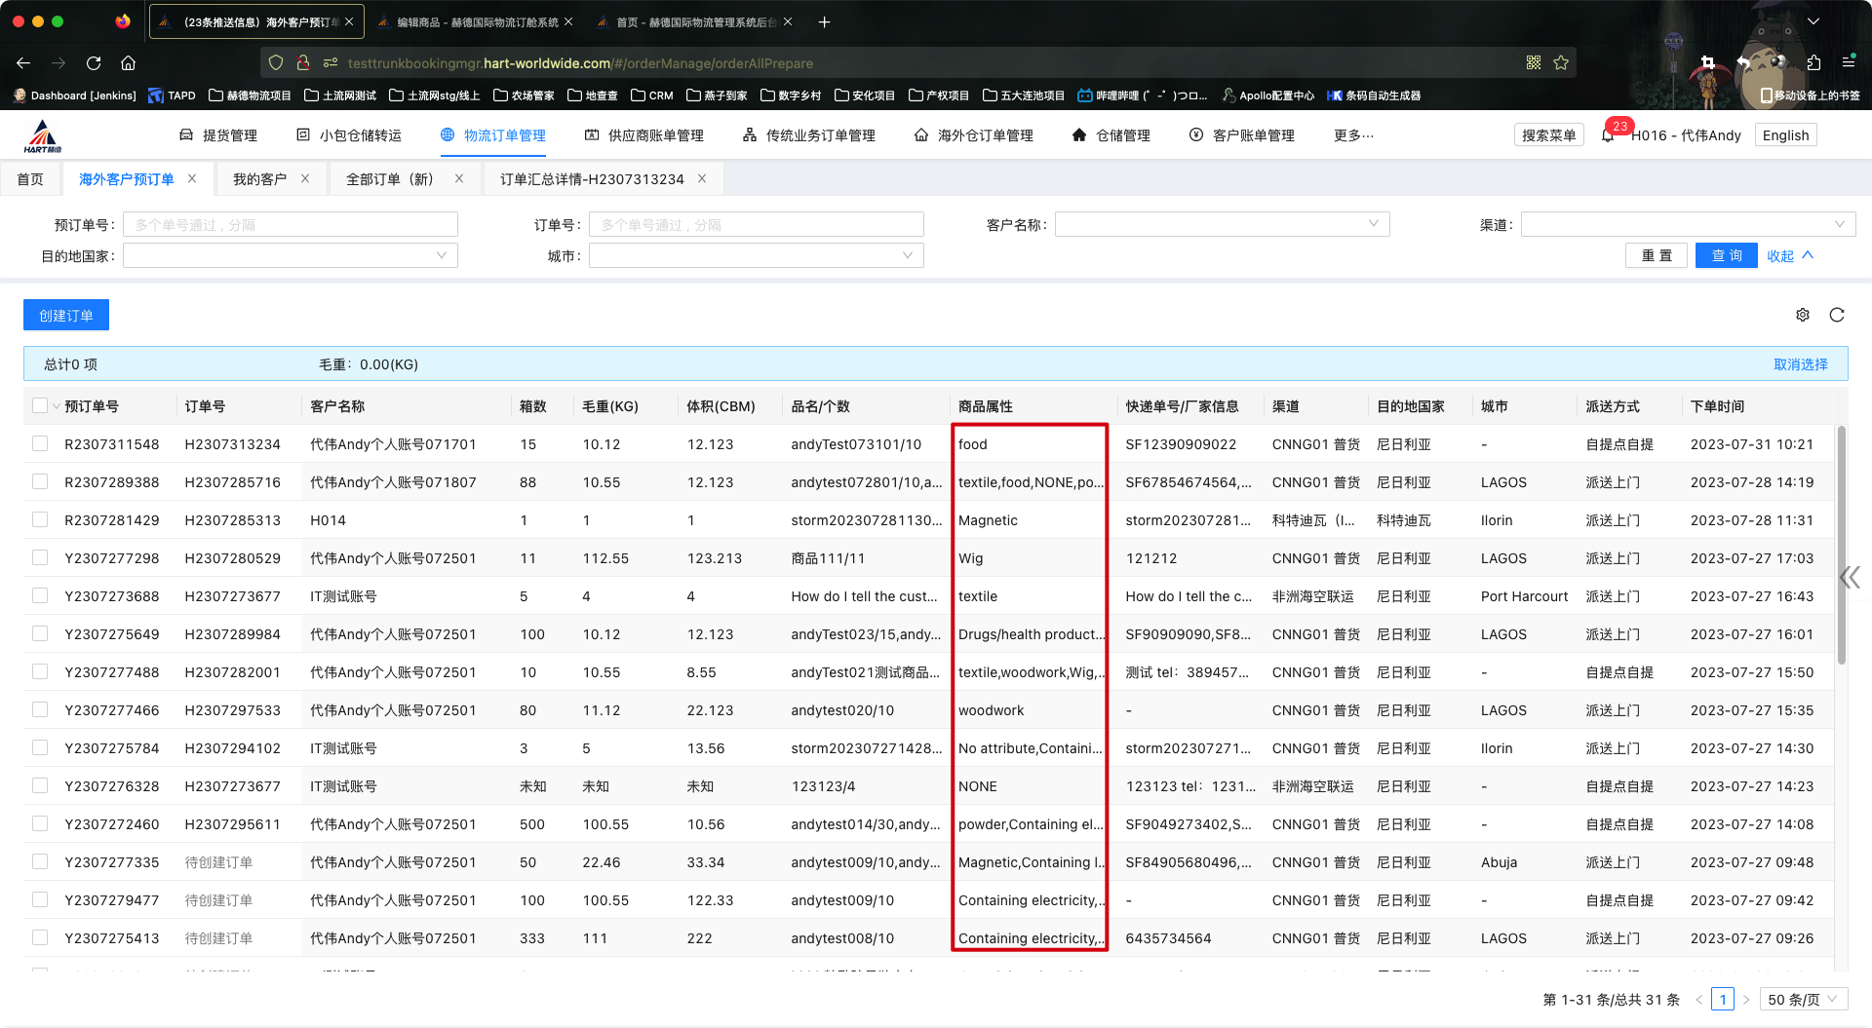
Task: Select the Y2307277298 order checkbox
Action: (40, 558)
